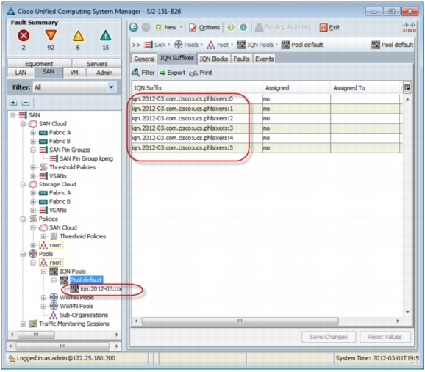Click the table's vertical scroll down arrow
Image resolution: width=425 pixels, height=372 pixels.
tap(407, 313)
